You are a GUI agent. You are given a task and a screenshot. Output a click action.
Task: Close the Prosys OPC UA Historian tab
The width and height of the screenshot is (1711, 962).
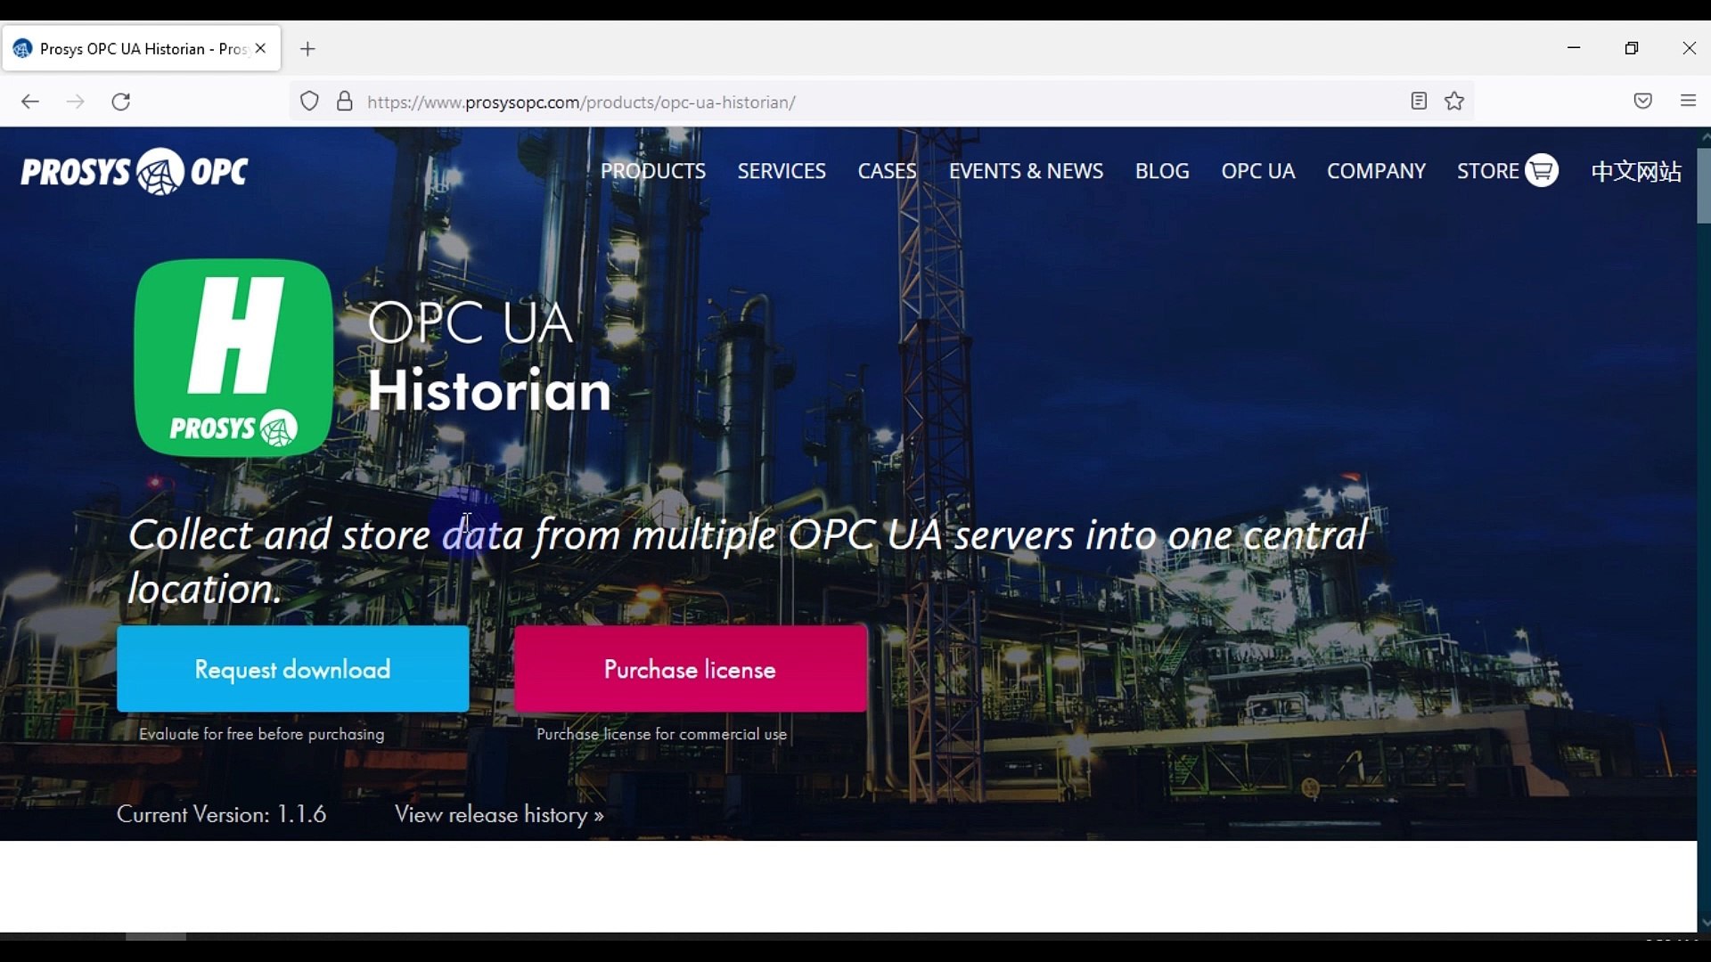260,49
